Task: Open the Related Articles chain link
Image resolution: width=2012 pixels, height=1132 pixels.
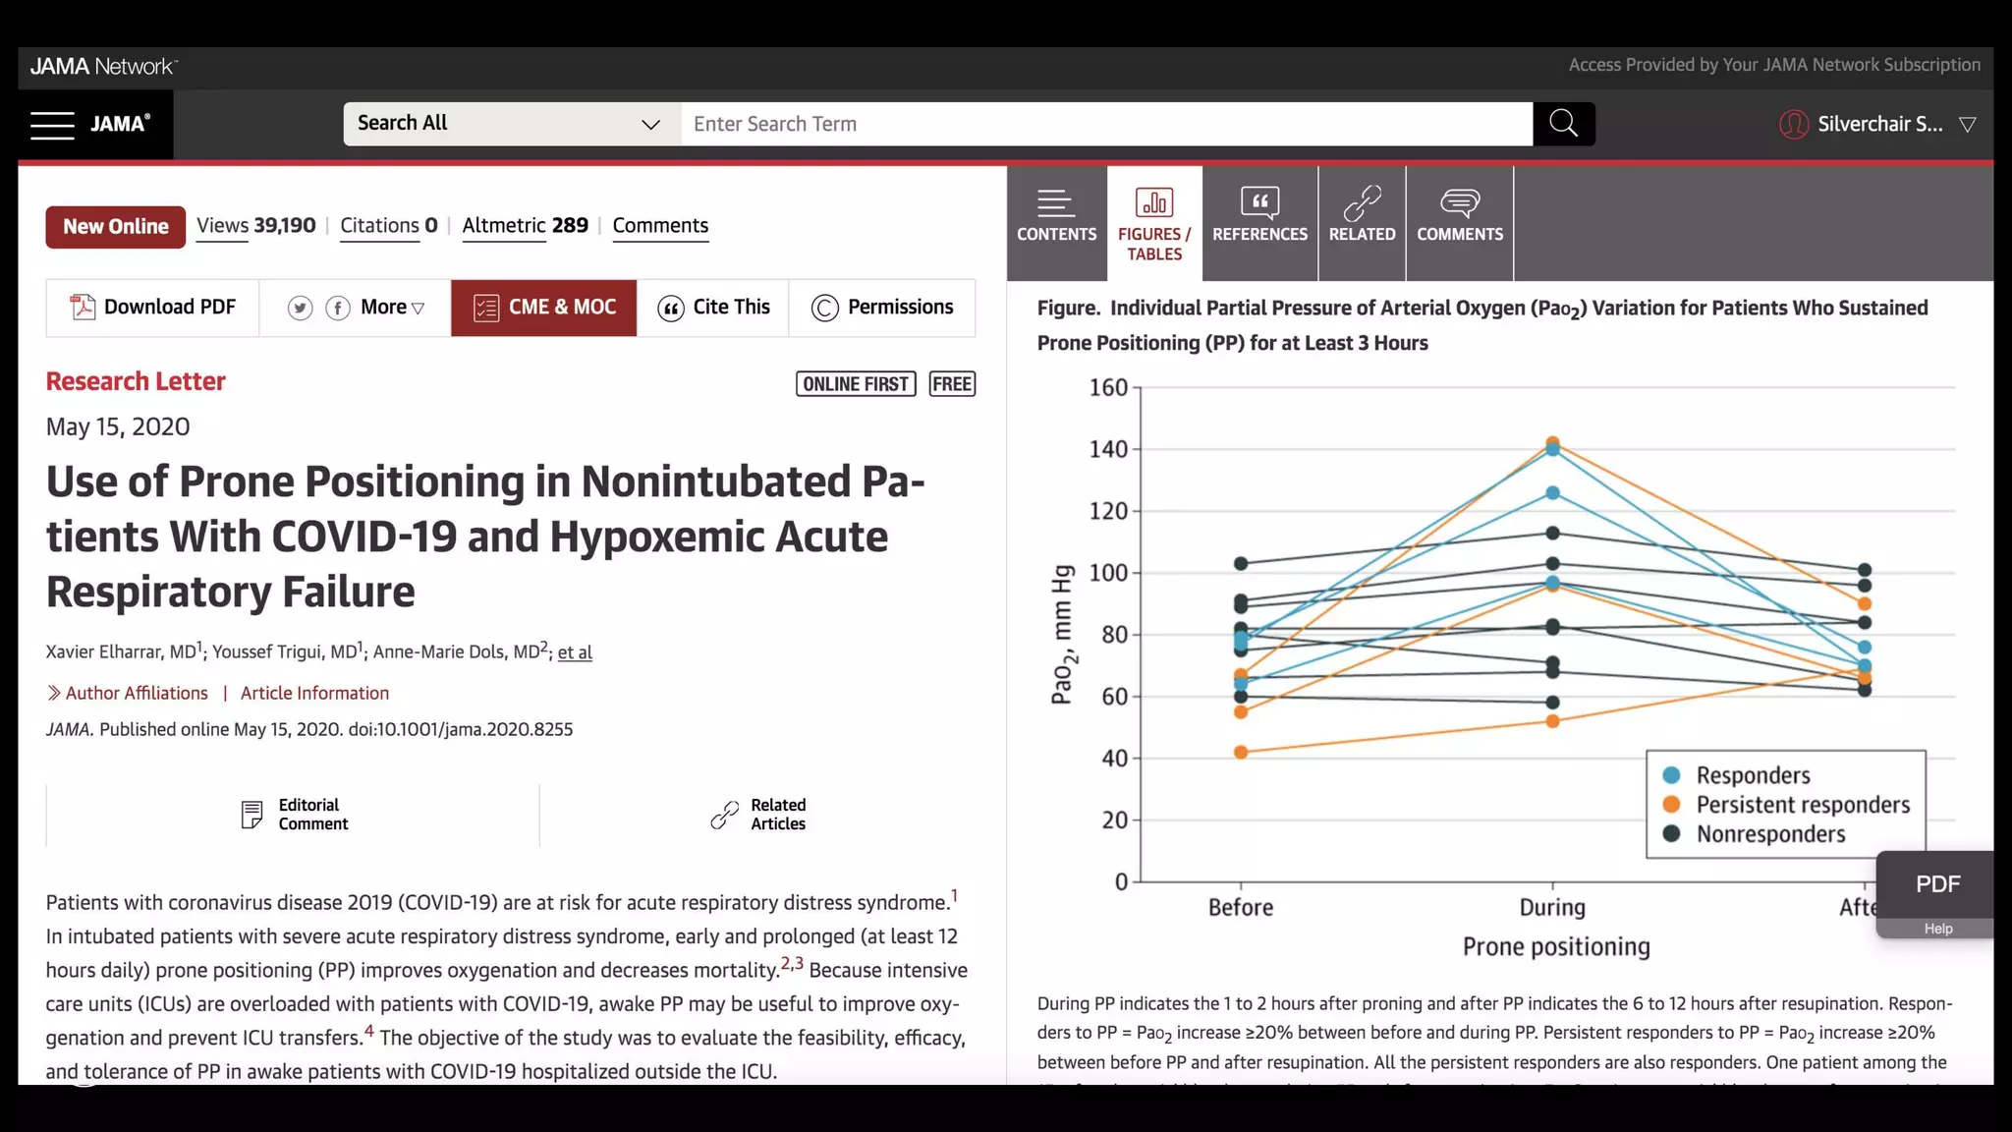Action: (x=725, y=815)
